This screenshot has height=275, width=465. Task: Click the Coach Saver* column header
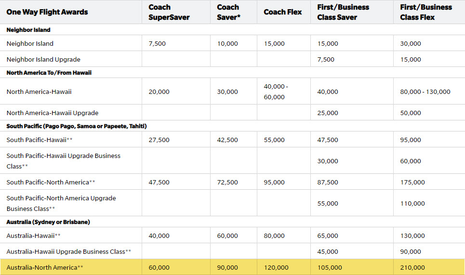point(228,12)
